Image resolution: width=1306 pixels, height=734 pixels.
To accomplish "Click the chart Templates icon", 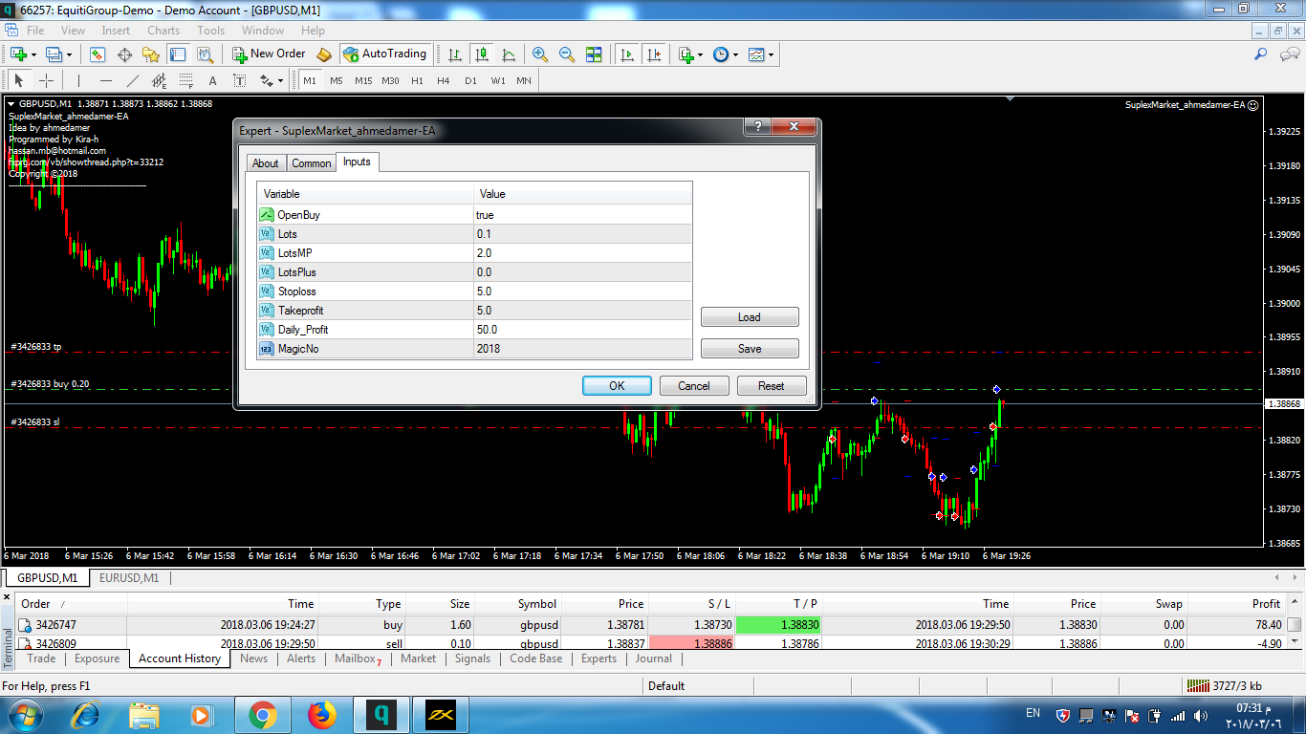I will 757,54.
